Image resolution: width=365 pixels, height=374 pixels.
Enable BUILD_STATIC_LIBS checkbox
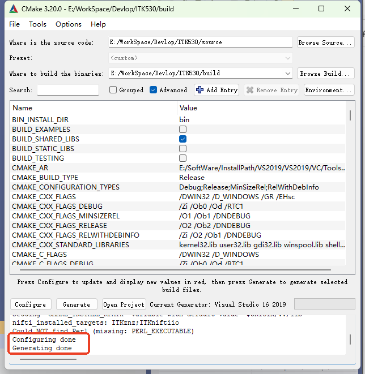click(x=182, y=149)
